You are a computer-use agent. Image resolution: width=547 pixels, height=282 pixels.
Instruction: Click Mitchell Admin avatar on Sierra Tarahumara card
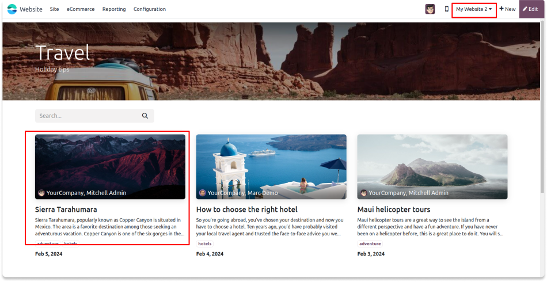[x=41, y=193]
